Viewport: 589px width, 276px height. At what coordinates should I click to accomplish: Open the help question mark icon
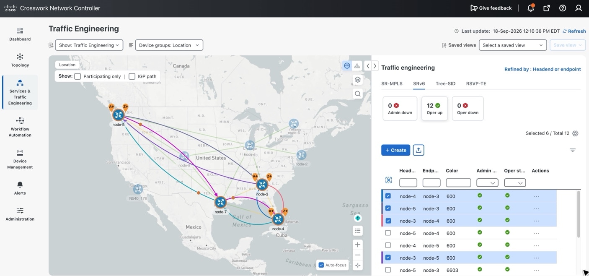[x=563, y=8]
